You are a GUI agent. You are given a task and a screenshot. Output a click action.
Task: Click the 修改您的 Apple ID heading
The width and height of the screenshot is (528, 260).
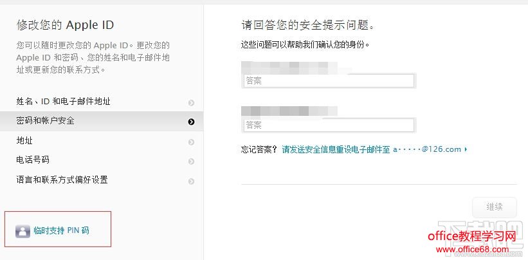click(x=65, y=26)
